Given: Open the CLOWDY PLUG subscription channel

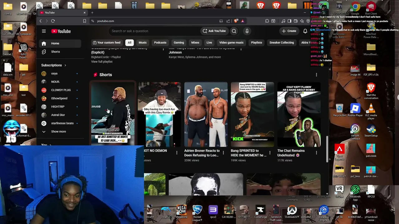Looking at the screenshot, I should [x=59, y=90].
